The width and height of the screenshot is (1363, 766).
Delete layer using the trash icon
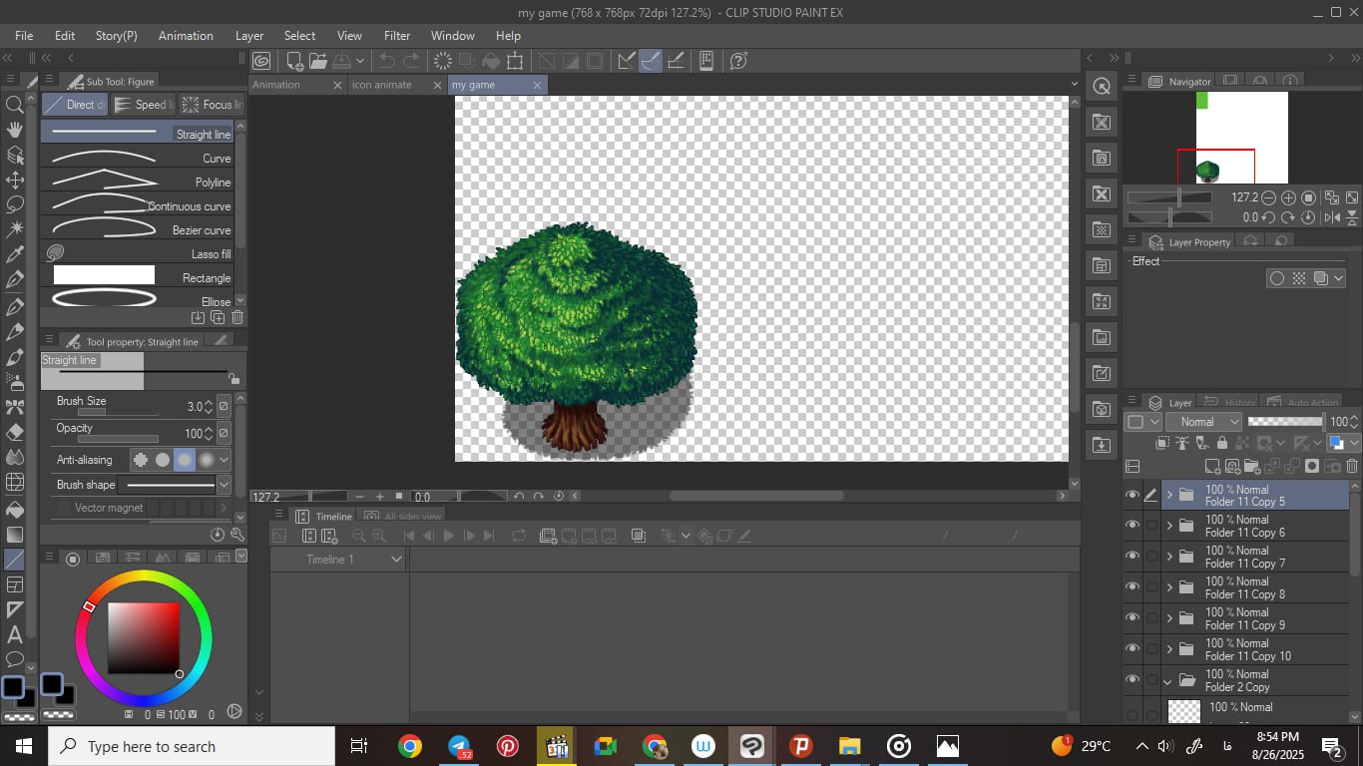coord(1352,466)
